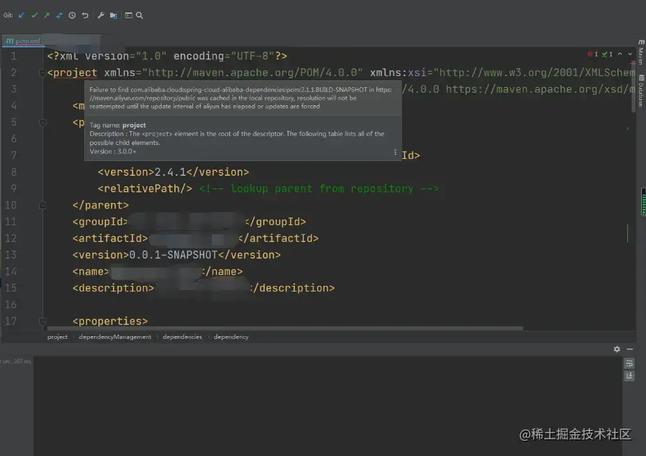Click the Search Everywhere magnifier icon

pos(139,15)
